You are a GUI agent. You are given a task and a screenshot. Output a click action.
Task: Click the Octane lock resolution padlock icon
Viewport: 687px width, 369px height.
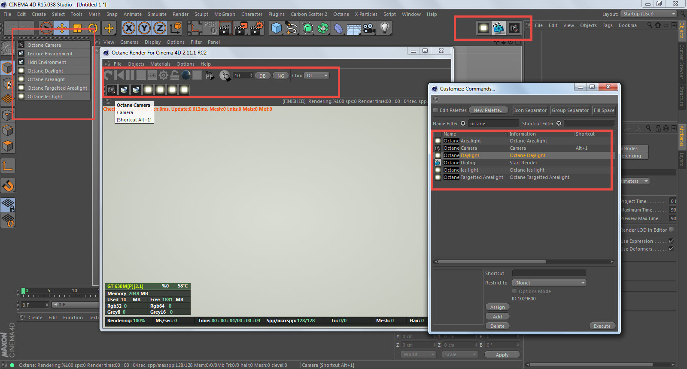[x=175, y=76]
